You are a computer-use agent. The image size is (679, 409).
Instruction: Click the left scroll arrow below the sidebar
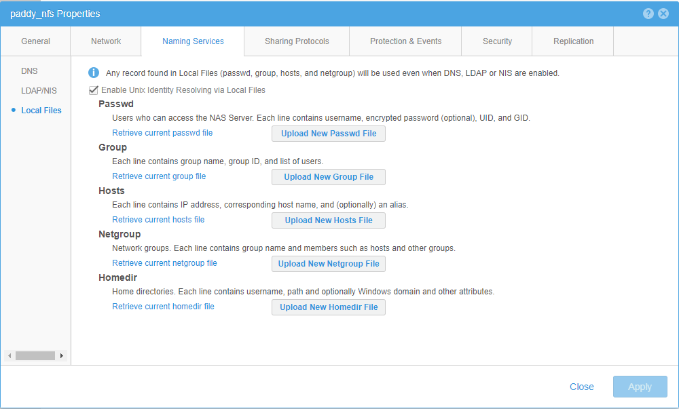click(10, 355)
